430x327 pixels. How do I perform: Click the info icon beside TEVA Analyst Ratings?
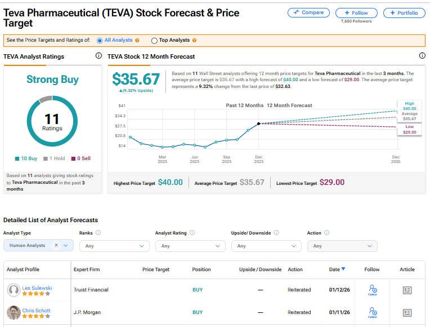click(x=98, y=56)
